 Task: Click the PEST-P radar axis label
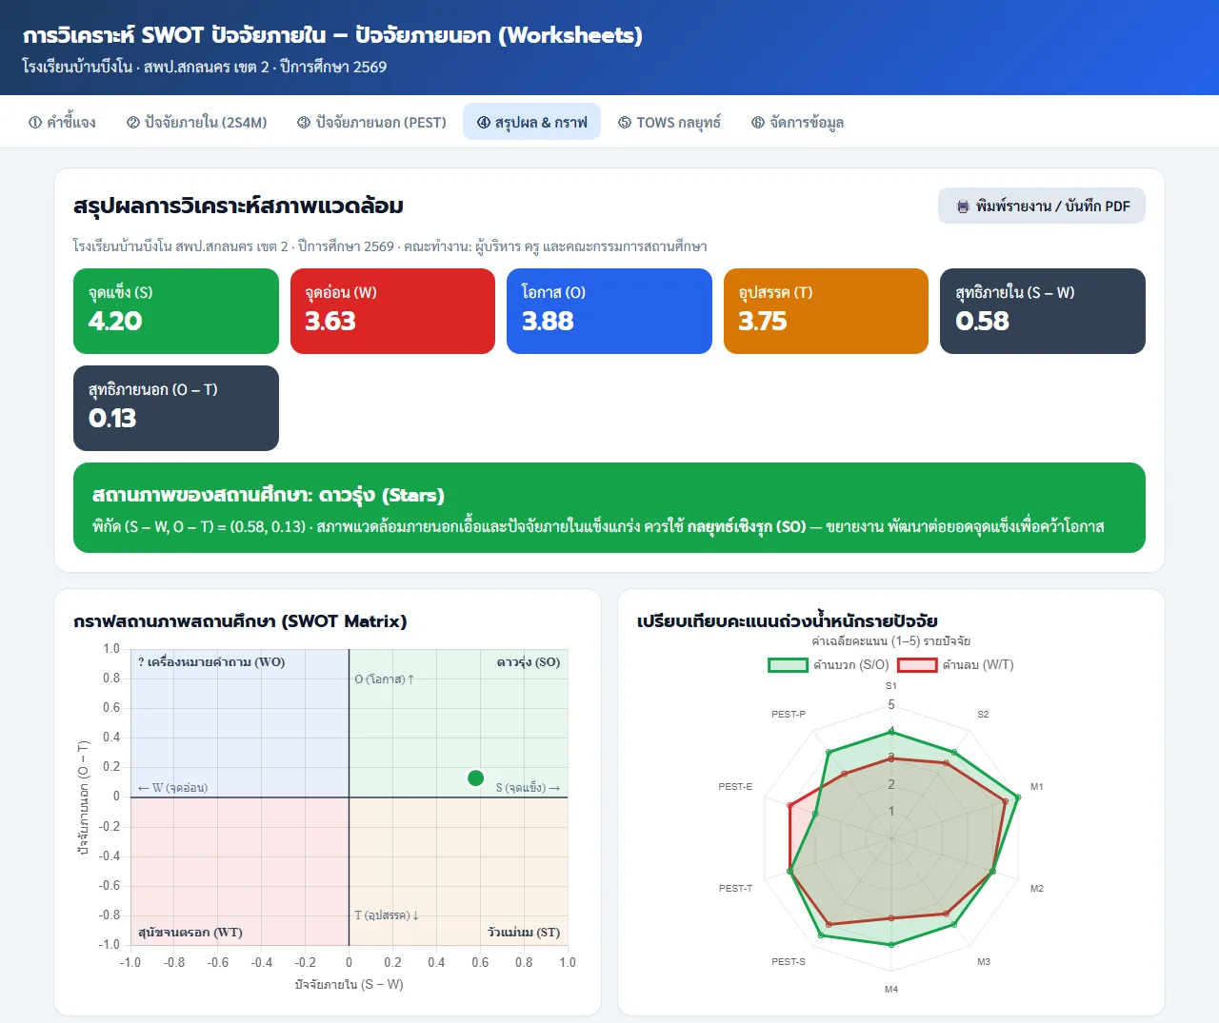click(x=789, y=714)
